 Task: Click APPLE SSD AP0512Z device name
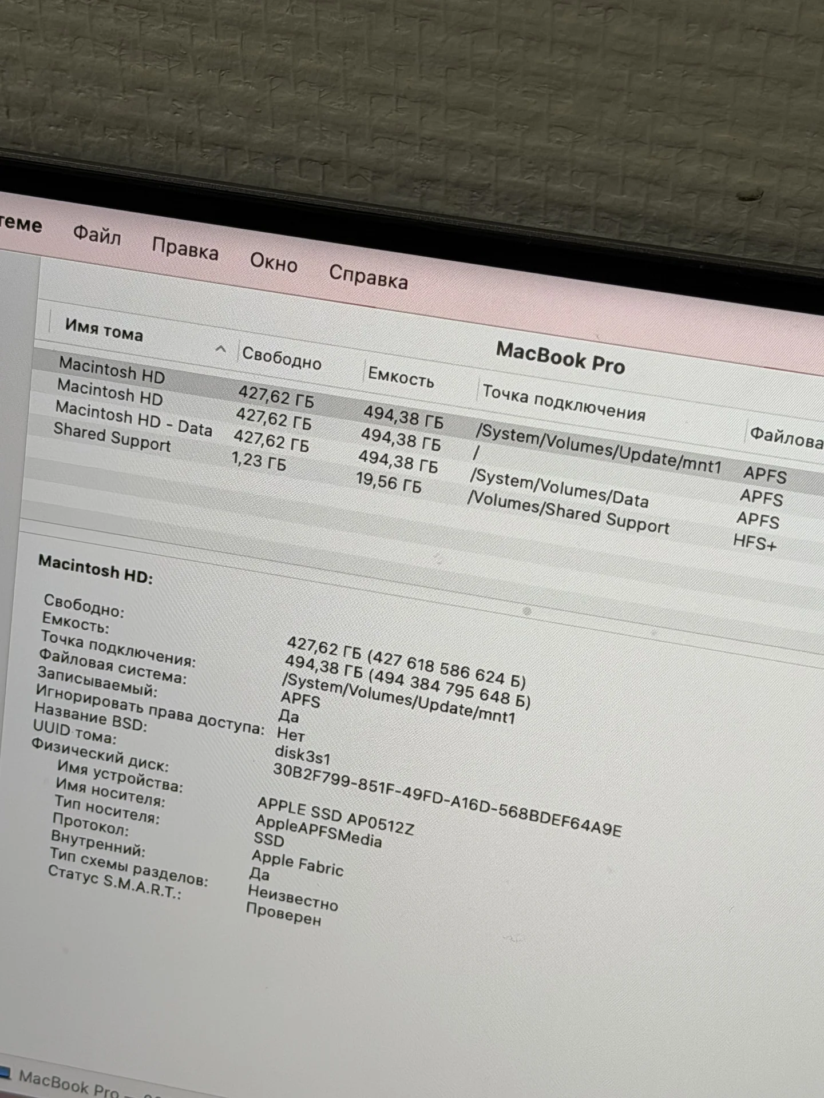coord(335,815)
